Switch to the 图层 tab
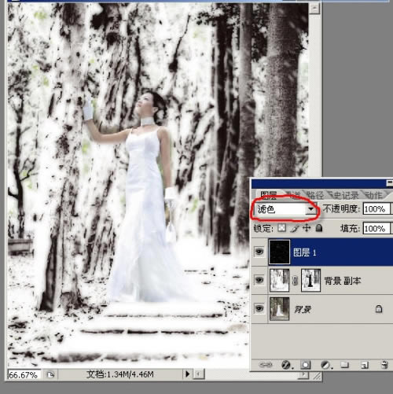This screenshot has height=394, width=393. (269, 195)
